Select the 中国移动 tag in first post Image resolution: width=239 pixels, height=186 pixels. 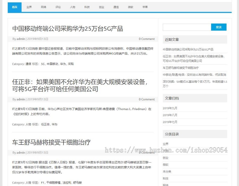[52, 64]
